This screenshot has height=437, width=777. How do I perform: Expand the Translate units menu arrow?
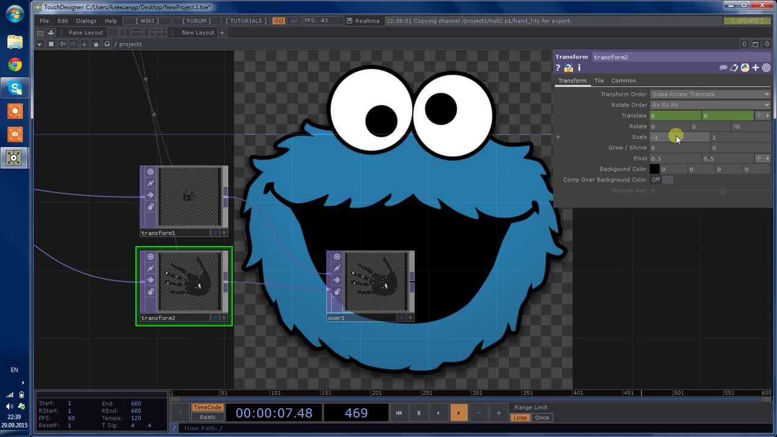767,115
